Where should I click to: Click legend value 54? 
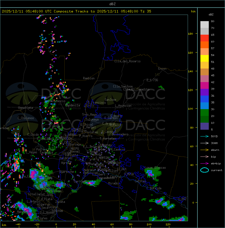tap(213, 55)
